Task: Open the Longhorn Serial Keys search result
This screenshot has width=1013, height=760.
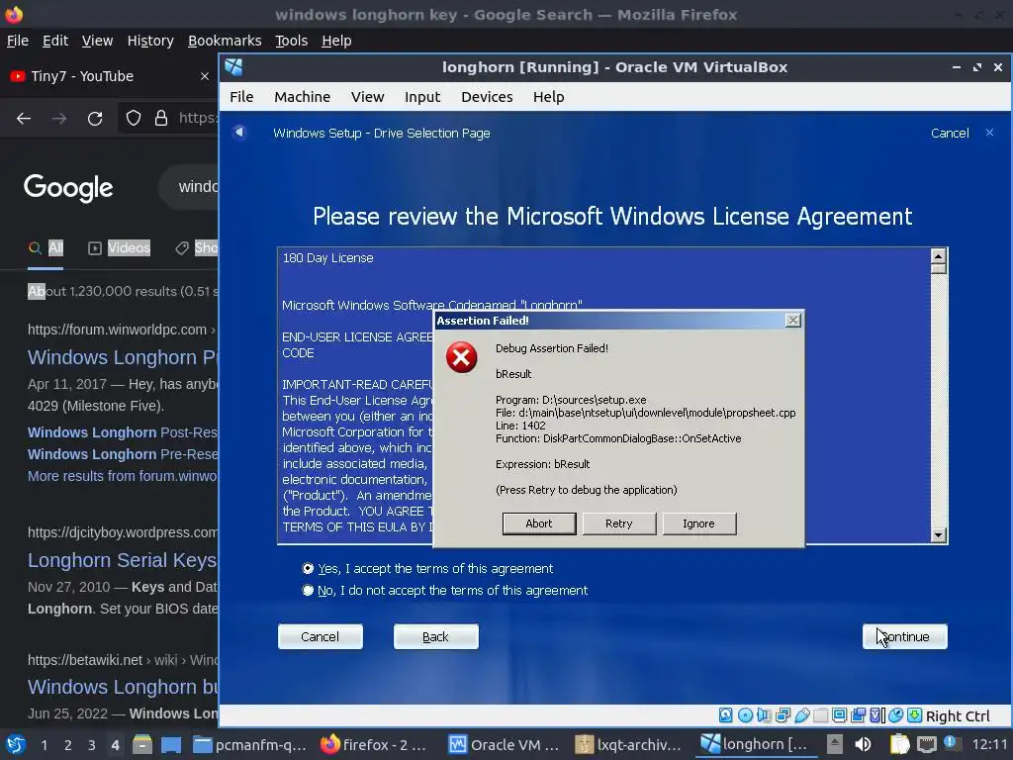Action: [123, 560]
